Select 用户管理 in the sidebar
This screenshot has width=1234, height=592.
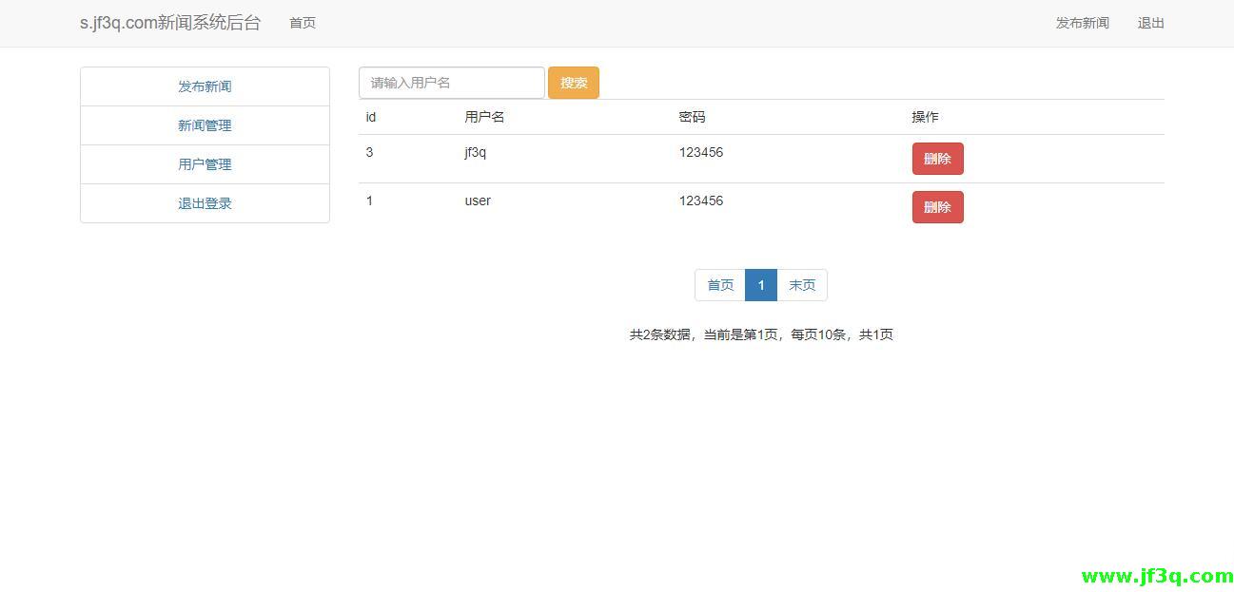click(205, 163)
